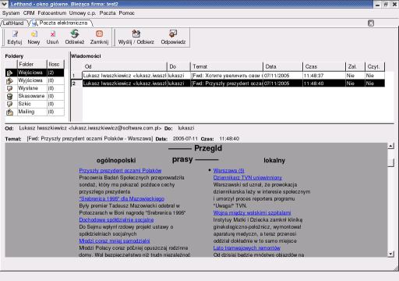
Task: Send and receive with Wyślij / Odbierz
Action: [x=136, y=34]
